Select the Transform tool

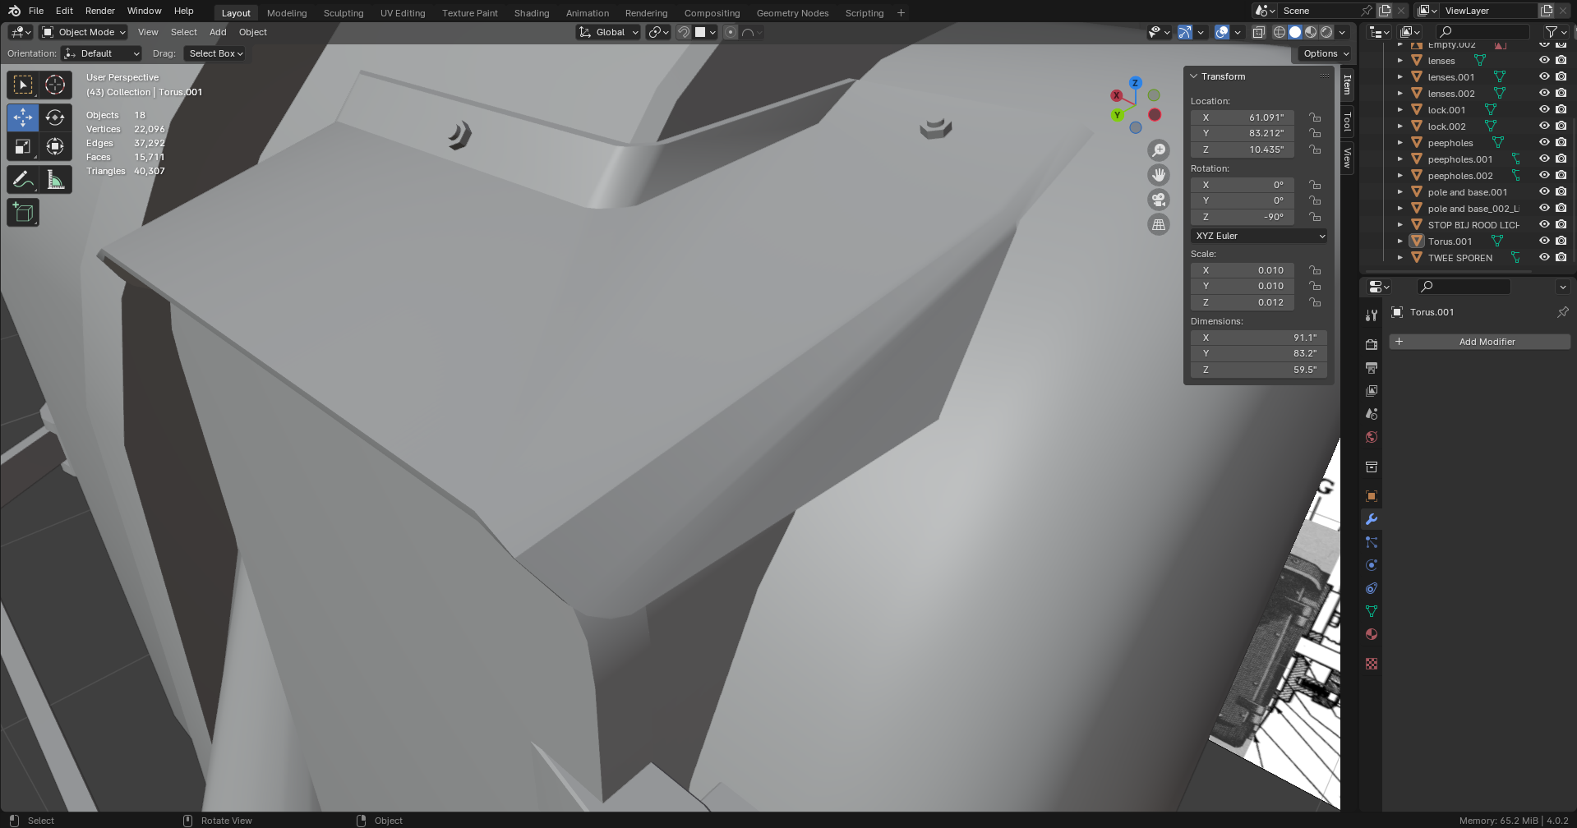coord(55,147)
